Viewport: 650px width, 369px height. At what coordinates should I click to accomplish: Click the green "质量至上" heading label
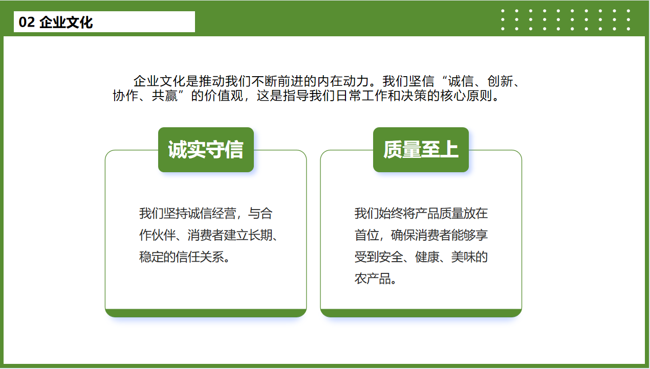pyautogui.click(x=421, y=150)
